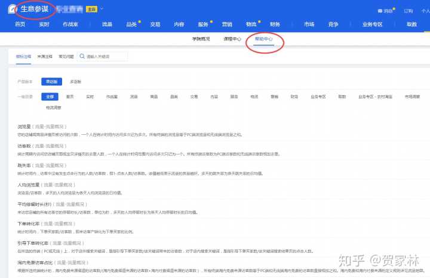Open the 常见问题 tab
This screenshot has height=278, width=430.
coord(66,57)
